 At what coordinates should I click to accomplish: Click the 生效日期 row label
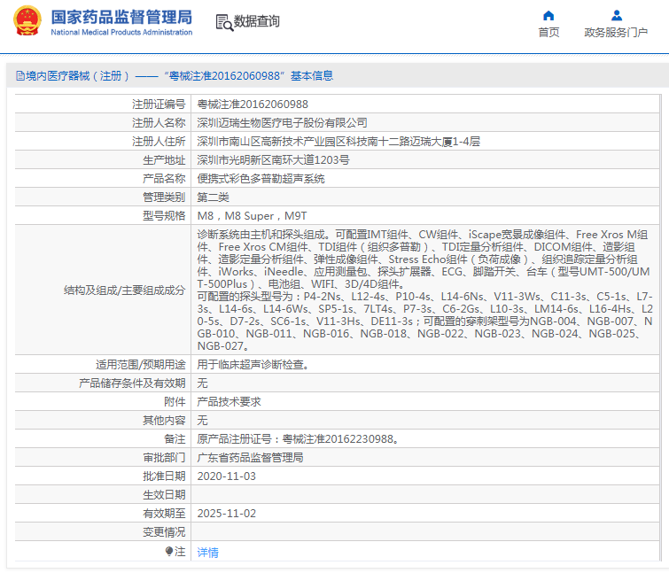point(164,495)
